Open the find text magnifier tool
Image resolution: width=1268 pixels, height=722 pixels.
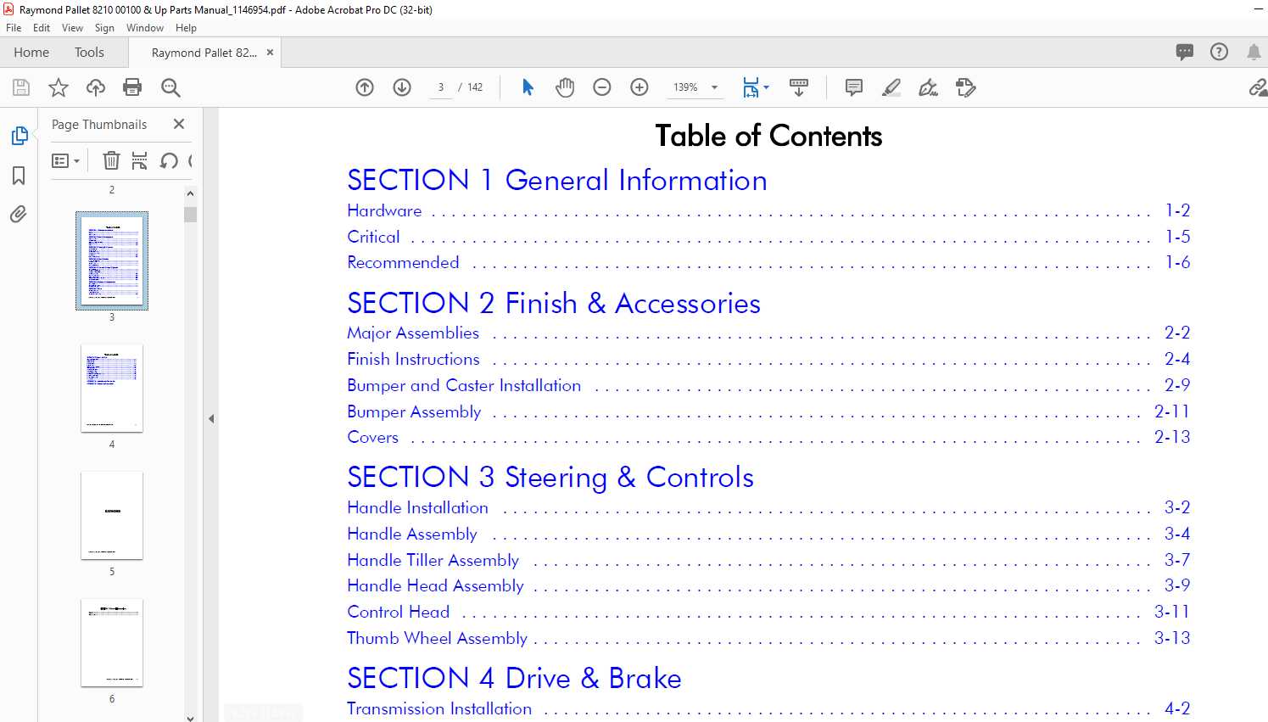tap(170, 87)
